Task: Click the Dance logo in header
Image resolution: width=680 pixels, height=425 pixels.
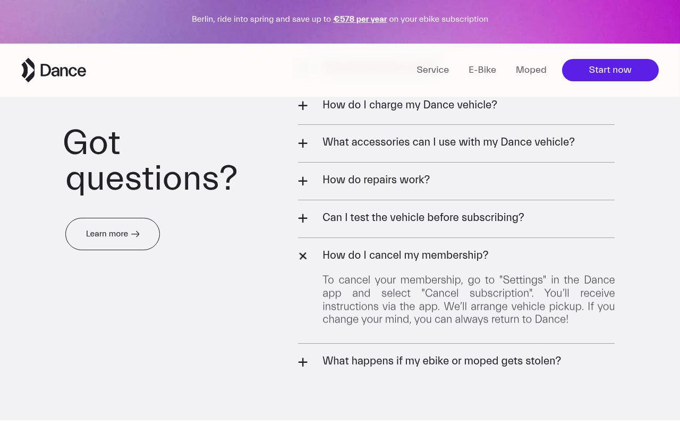Action: [x=54, y=70]
